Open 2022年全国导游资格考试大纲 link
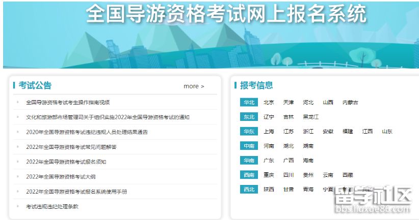 61,177
